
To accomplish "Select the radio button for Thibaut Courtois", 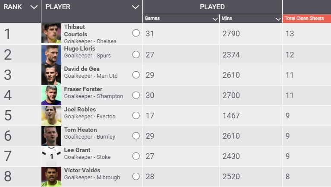I will [136, 33].
